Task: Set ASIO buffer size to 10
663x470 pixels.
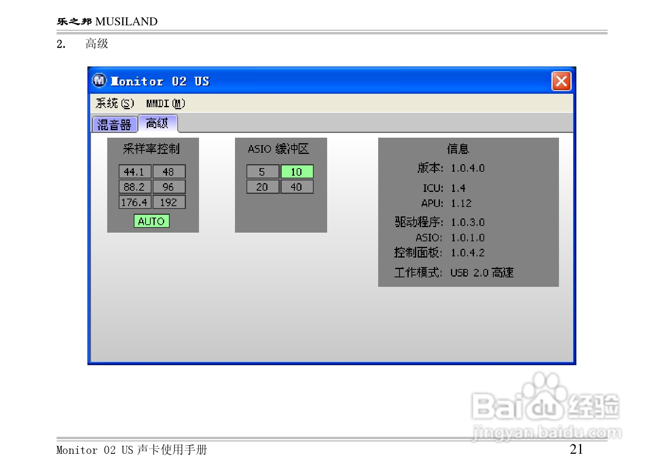Action: click(297, 171)
